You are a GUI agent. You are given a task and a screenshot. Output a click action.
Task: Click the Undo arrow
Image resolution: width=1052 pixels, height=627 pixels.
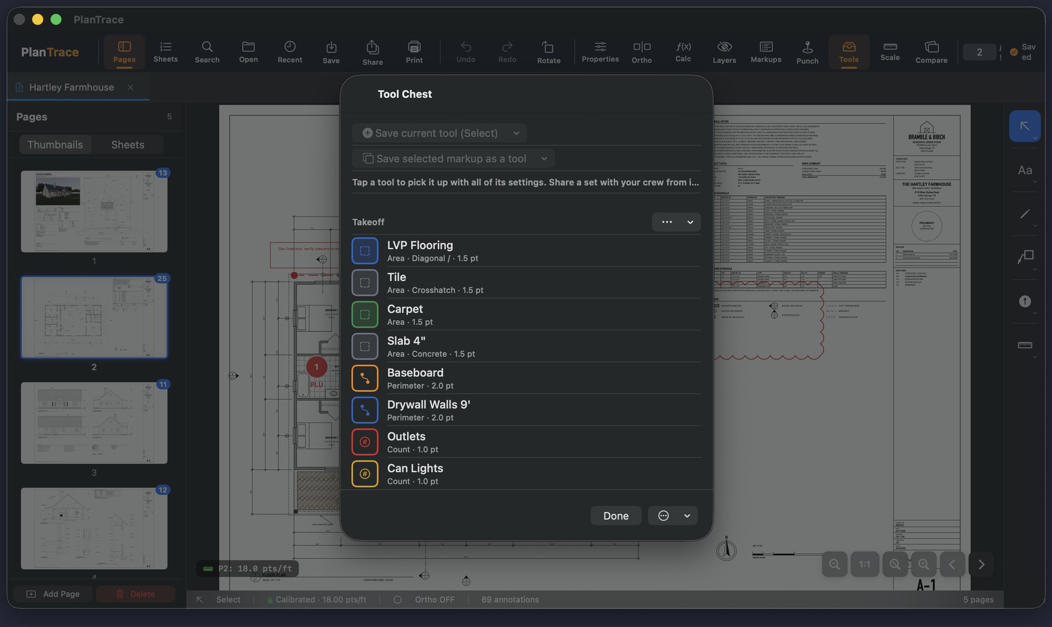(x=466, y=52)
